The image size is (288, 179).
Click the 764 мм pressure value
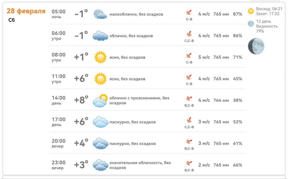221,100
